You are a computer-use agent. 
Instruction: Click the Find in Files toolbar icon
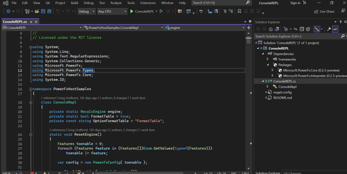pyautogui.click(x=180, y=11)
